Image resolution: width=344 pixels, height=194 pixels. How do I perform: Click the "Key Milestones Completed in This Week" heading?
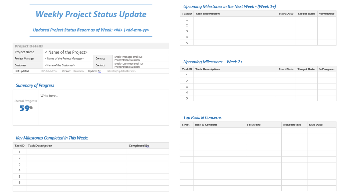coord(52,138)
